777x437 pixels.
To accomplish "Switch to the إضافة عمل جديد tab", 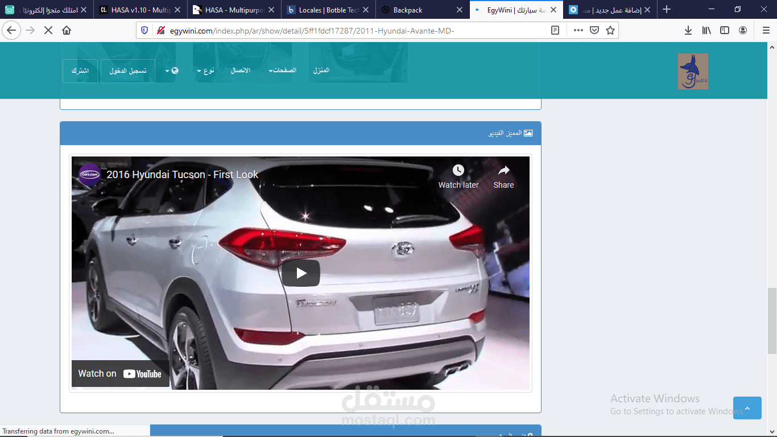I will coord(610,10).
